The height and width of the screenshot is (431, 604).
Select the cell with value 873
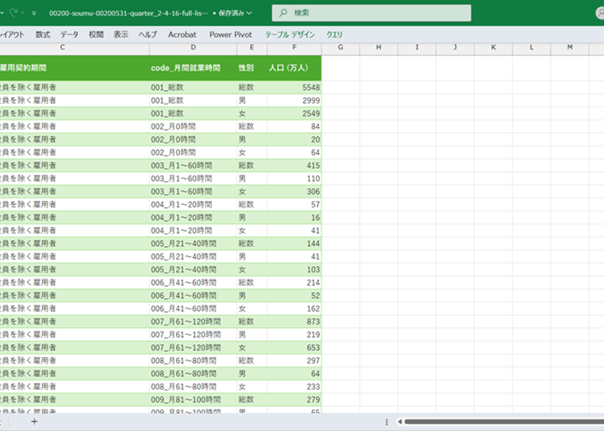(x=294, y=321)
